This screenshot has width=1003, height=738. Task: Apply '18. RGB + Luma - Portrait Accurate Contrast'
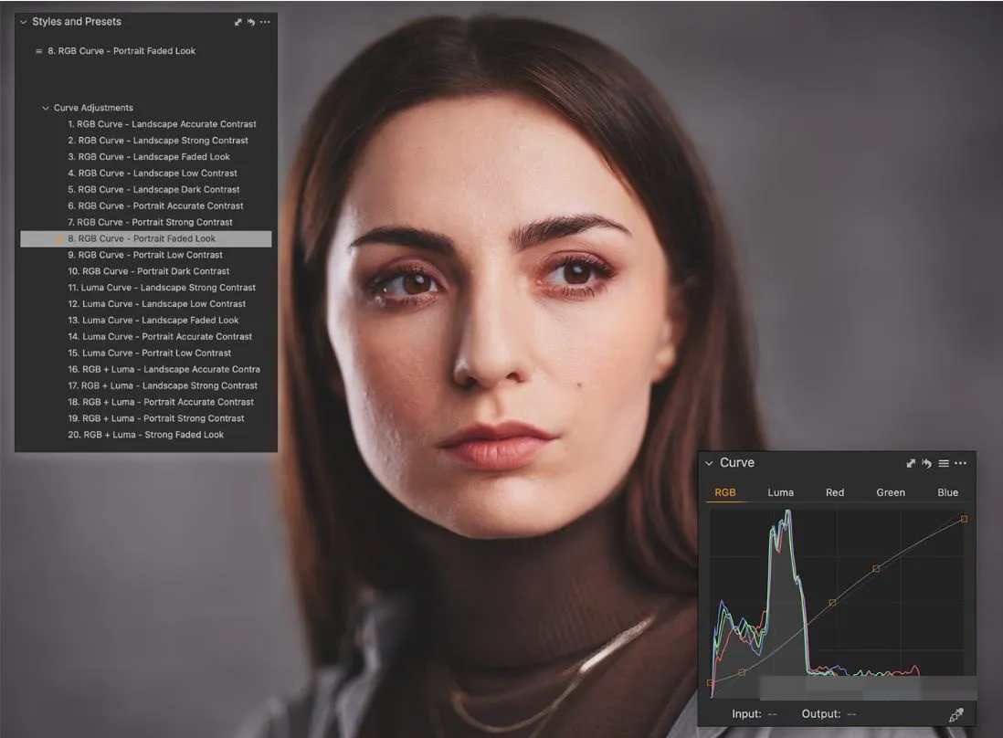pos(161,402)
